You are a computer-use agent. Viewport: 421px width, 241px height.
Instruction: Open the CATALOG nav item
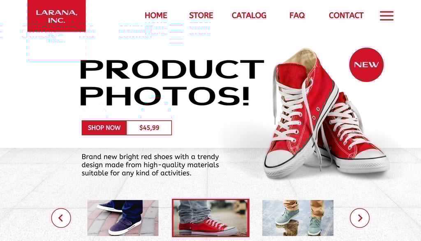point(249,16)
